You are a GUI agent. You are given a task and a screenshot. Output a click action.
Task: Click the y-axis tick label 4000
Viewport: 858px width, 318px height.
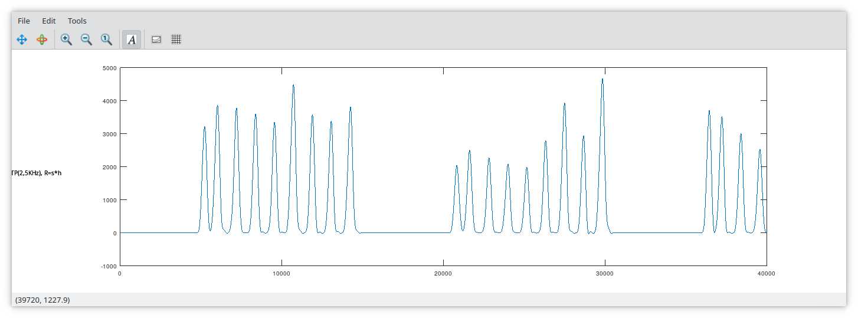tap(110, 101)
